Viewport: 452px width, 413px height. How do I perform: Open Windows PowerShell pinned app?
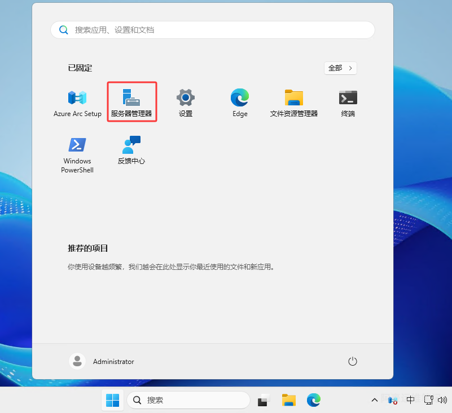[x=77, y=155]
